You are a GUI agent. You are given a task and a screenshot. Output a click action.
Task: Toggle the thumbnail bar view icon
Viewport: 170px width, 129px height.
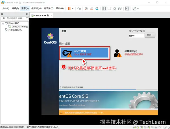(109, 8)
